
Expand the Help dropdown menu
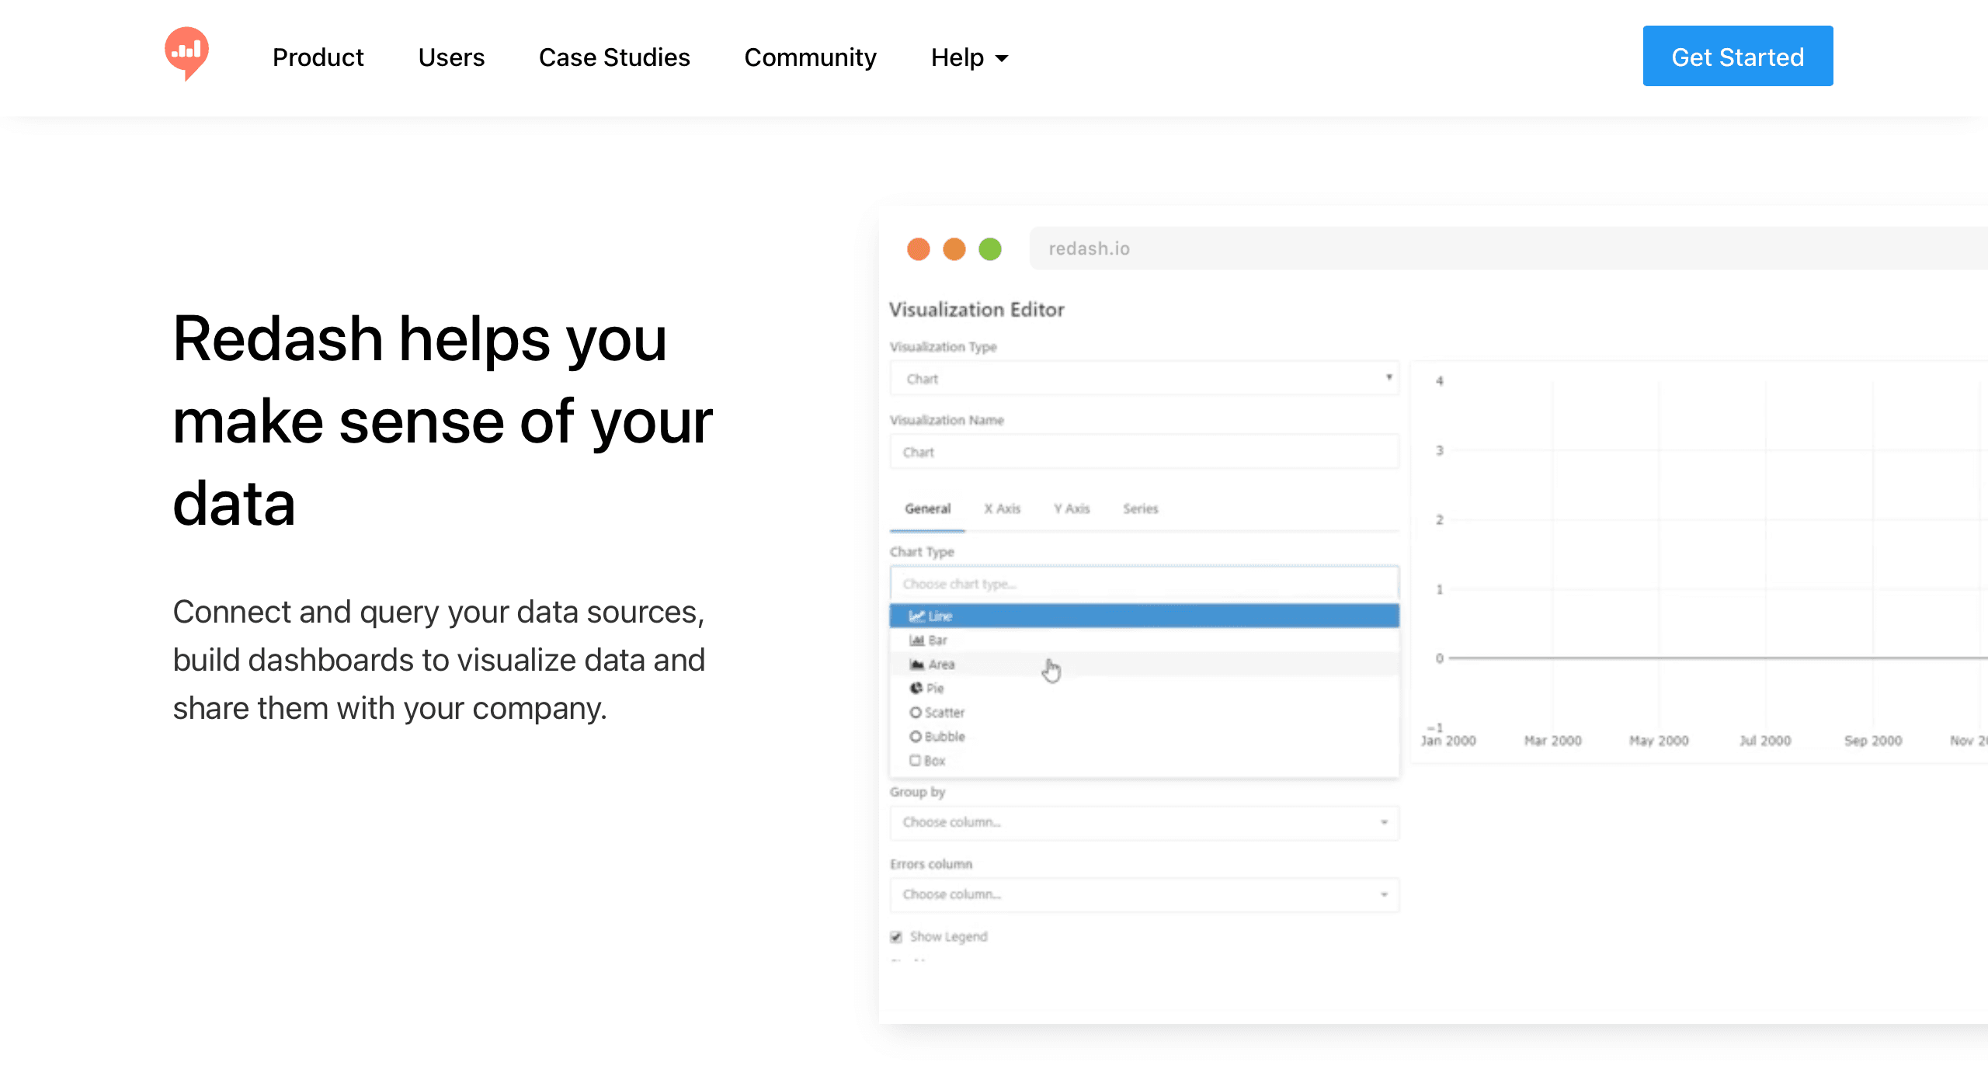click(x=969, y=57)
